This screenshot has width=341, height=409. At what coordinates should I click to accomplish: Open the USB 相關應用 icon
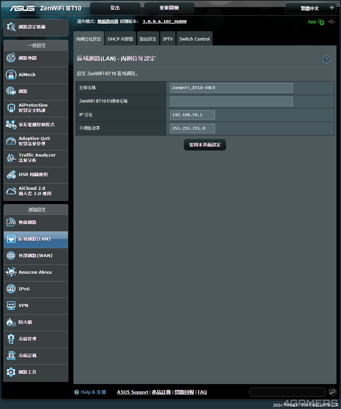(11, 174)
